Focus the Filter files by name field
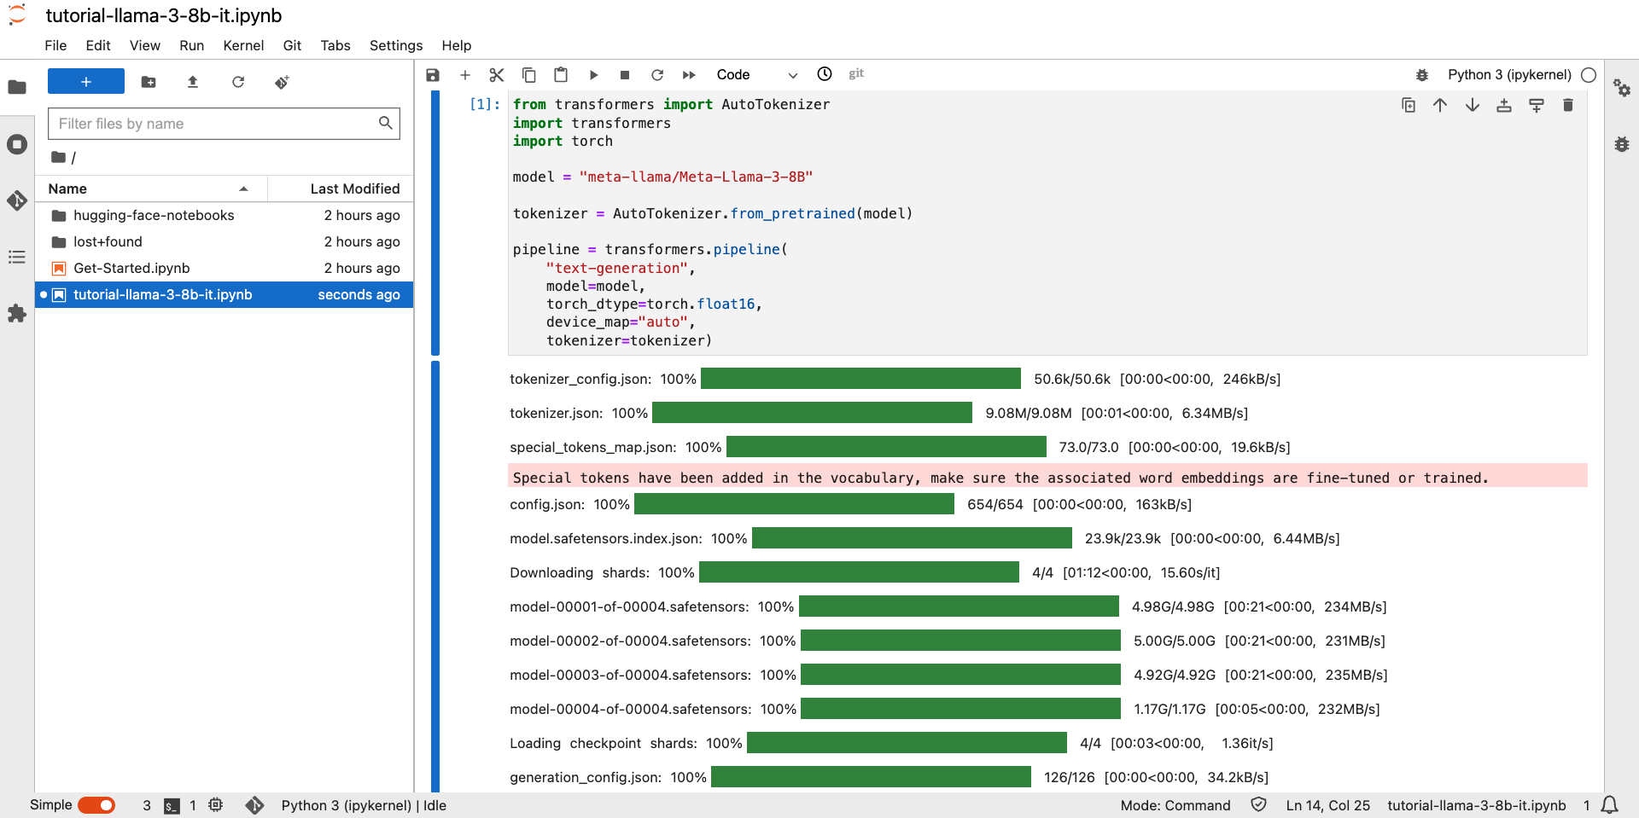This screenshot has height=818, width=1639. (224, 124)
